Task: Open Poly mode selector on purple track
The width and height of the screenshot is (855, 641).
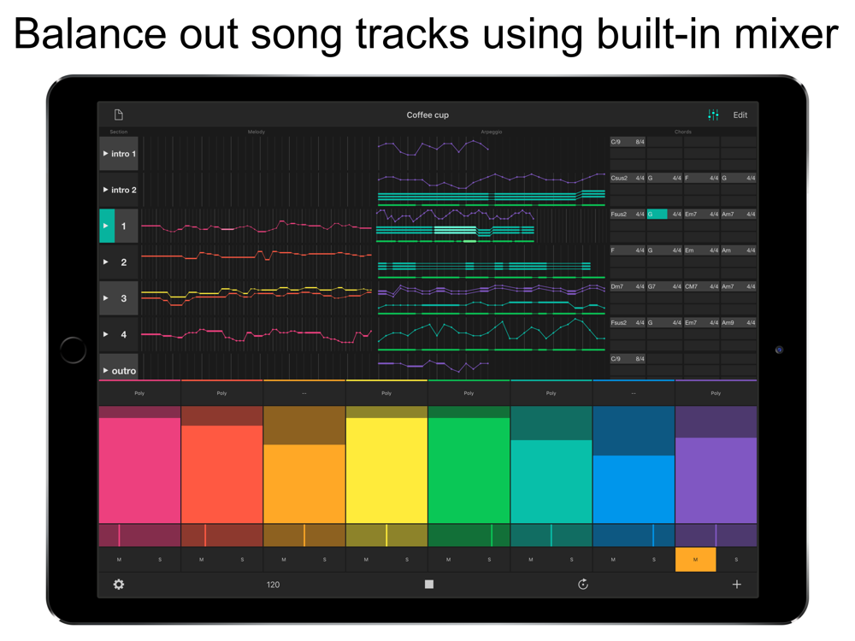Action: [716, 393]
